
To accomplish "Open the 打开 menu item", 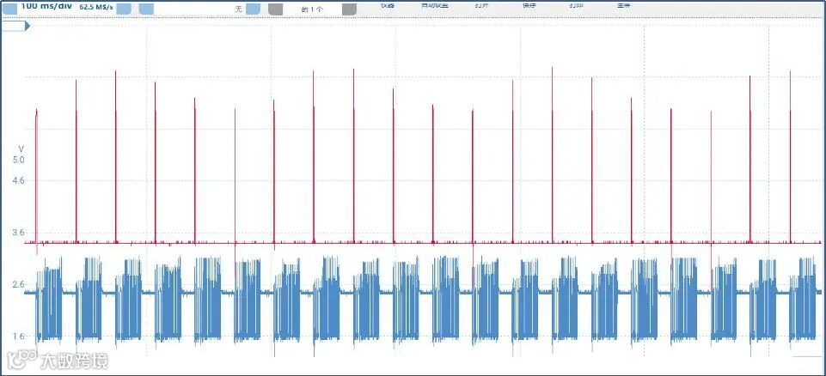I will coord(481,5).
